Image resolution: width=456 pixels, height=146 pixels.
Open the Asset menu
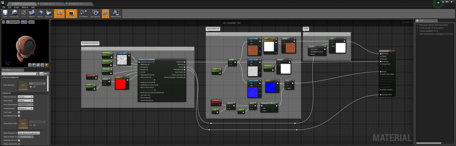(16, 7)
